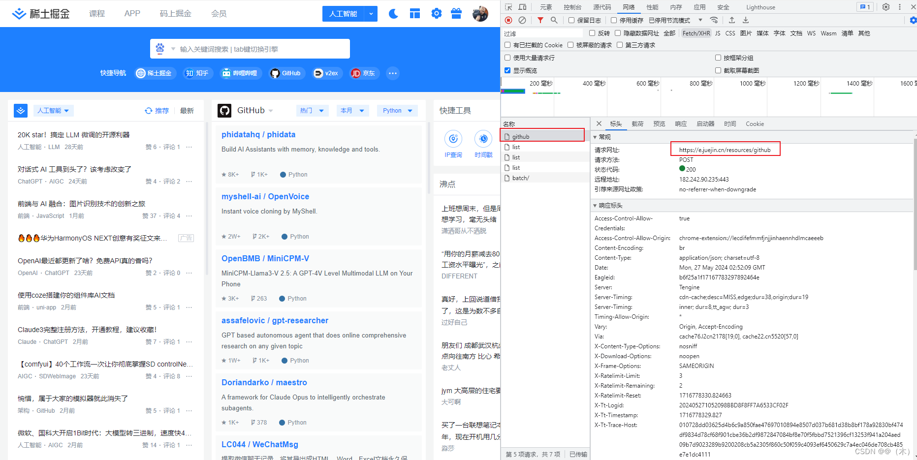Open the 载荷 request tab
The image size is (917, 460).
[x=637, y=124]
